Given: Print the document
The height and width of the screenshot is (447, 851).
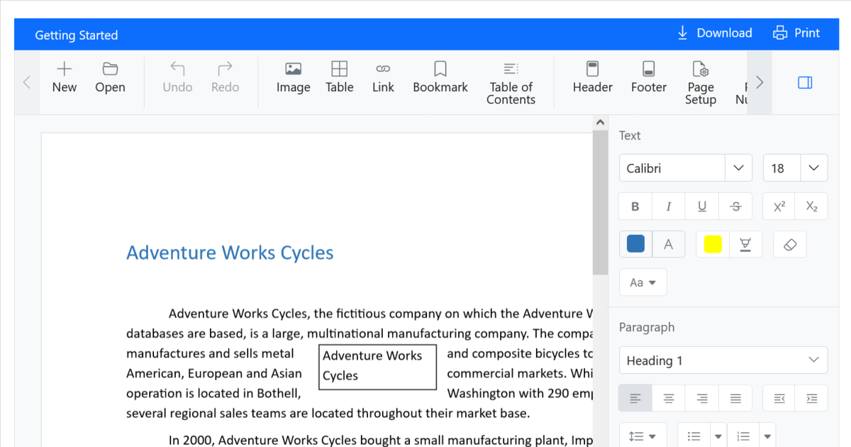Looking at the screenshot, I should coord(796,33).
